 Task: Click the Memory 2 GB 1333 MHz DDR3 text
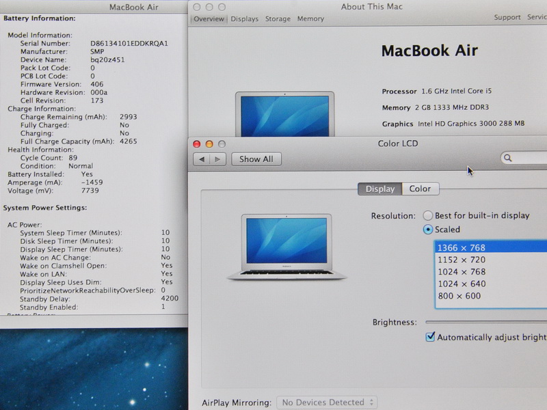click(436, 107)
